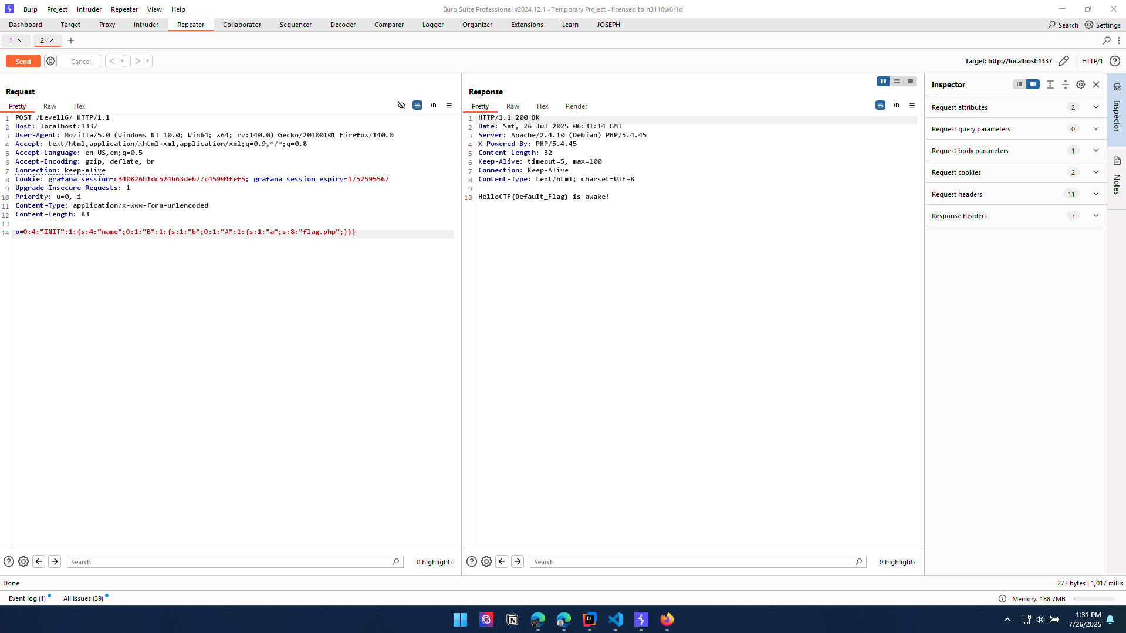This screenshot has height=633, width=1126.
Task: Open Inspector settings gear icon
Action: click(1080, 84)
